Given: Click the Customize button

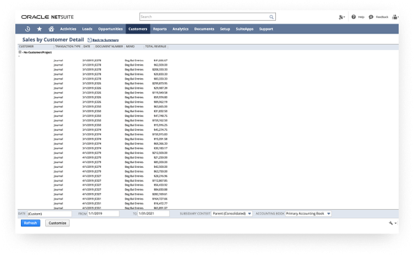Looking at the screenshot, I should pyautogui.click(x=57, y=223).
